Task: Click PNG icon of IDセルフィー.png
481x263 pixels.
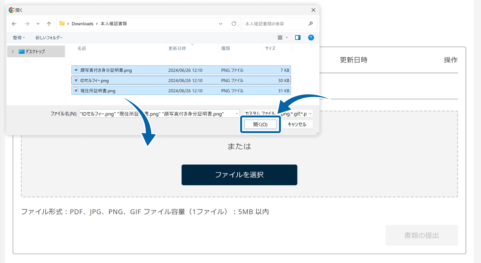Action: [76, 80]
